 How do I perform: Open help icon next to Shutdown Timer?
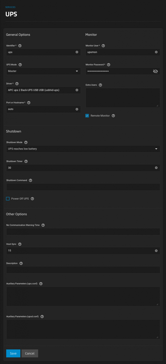point(26,161)
